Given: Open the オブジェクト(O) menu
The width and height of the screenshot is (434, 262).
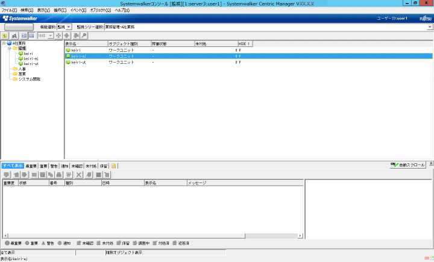Looking at the screenshot, I should pos(101,10).
